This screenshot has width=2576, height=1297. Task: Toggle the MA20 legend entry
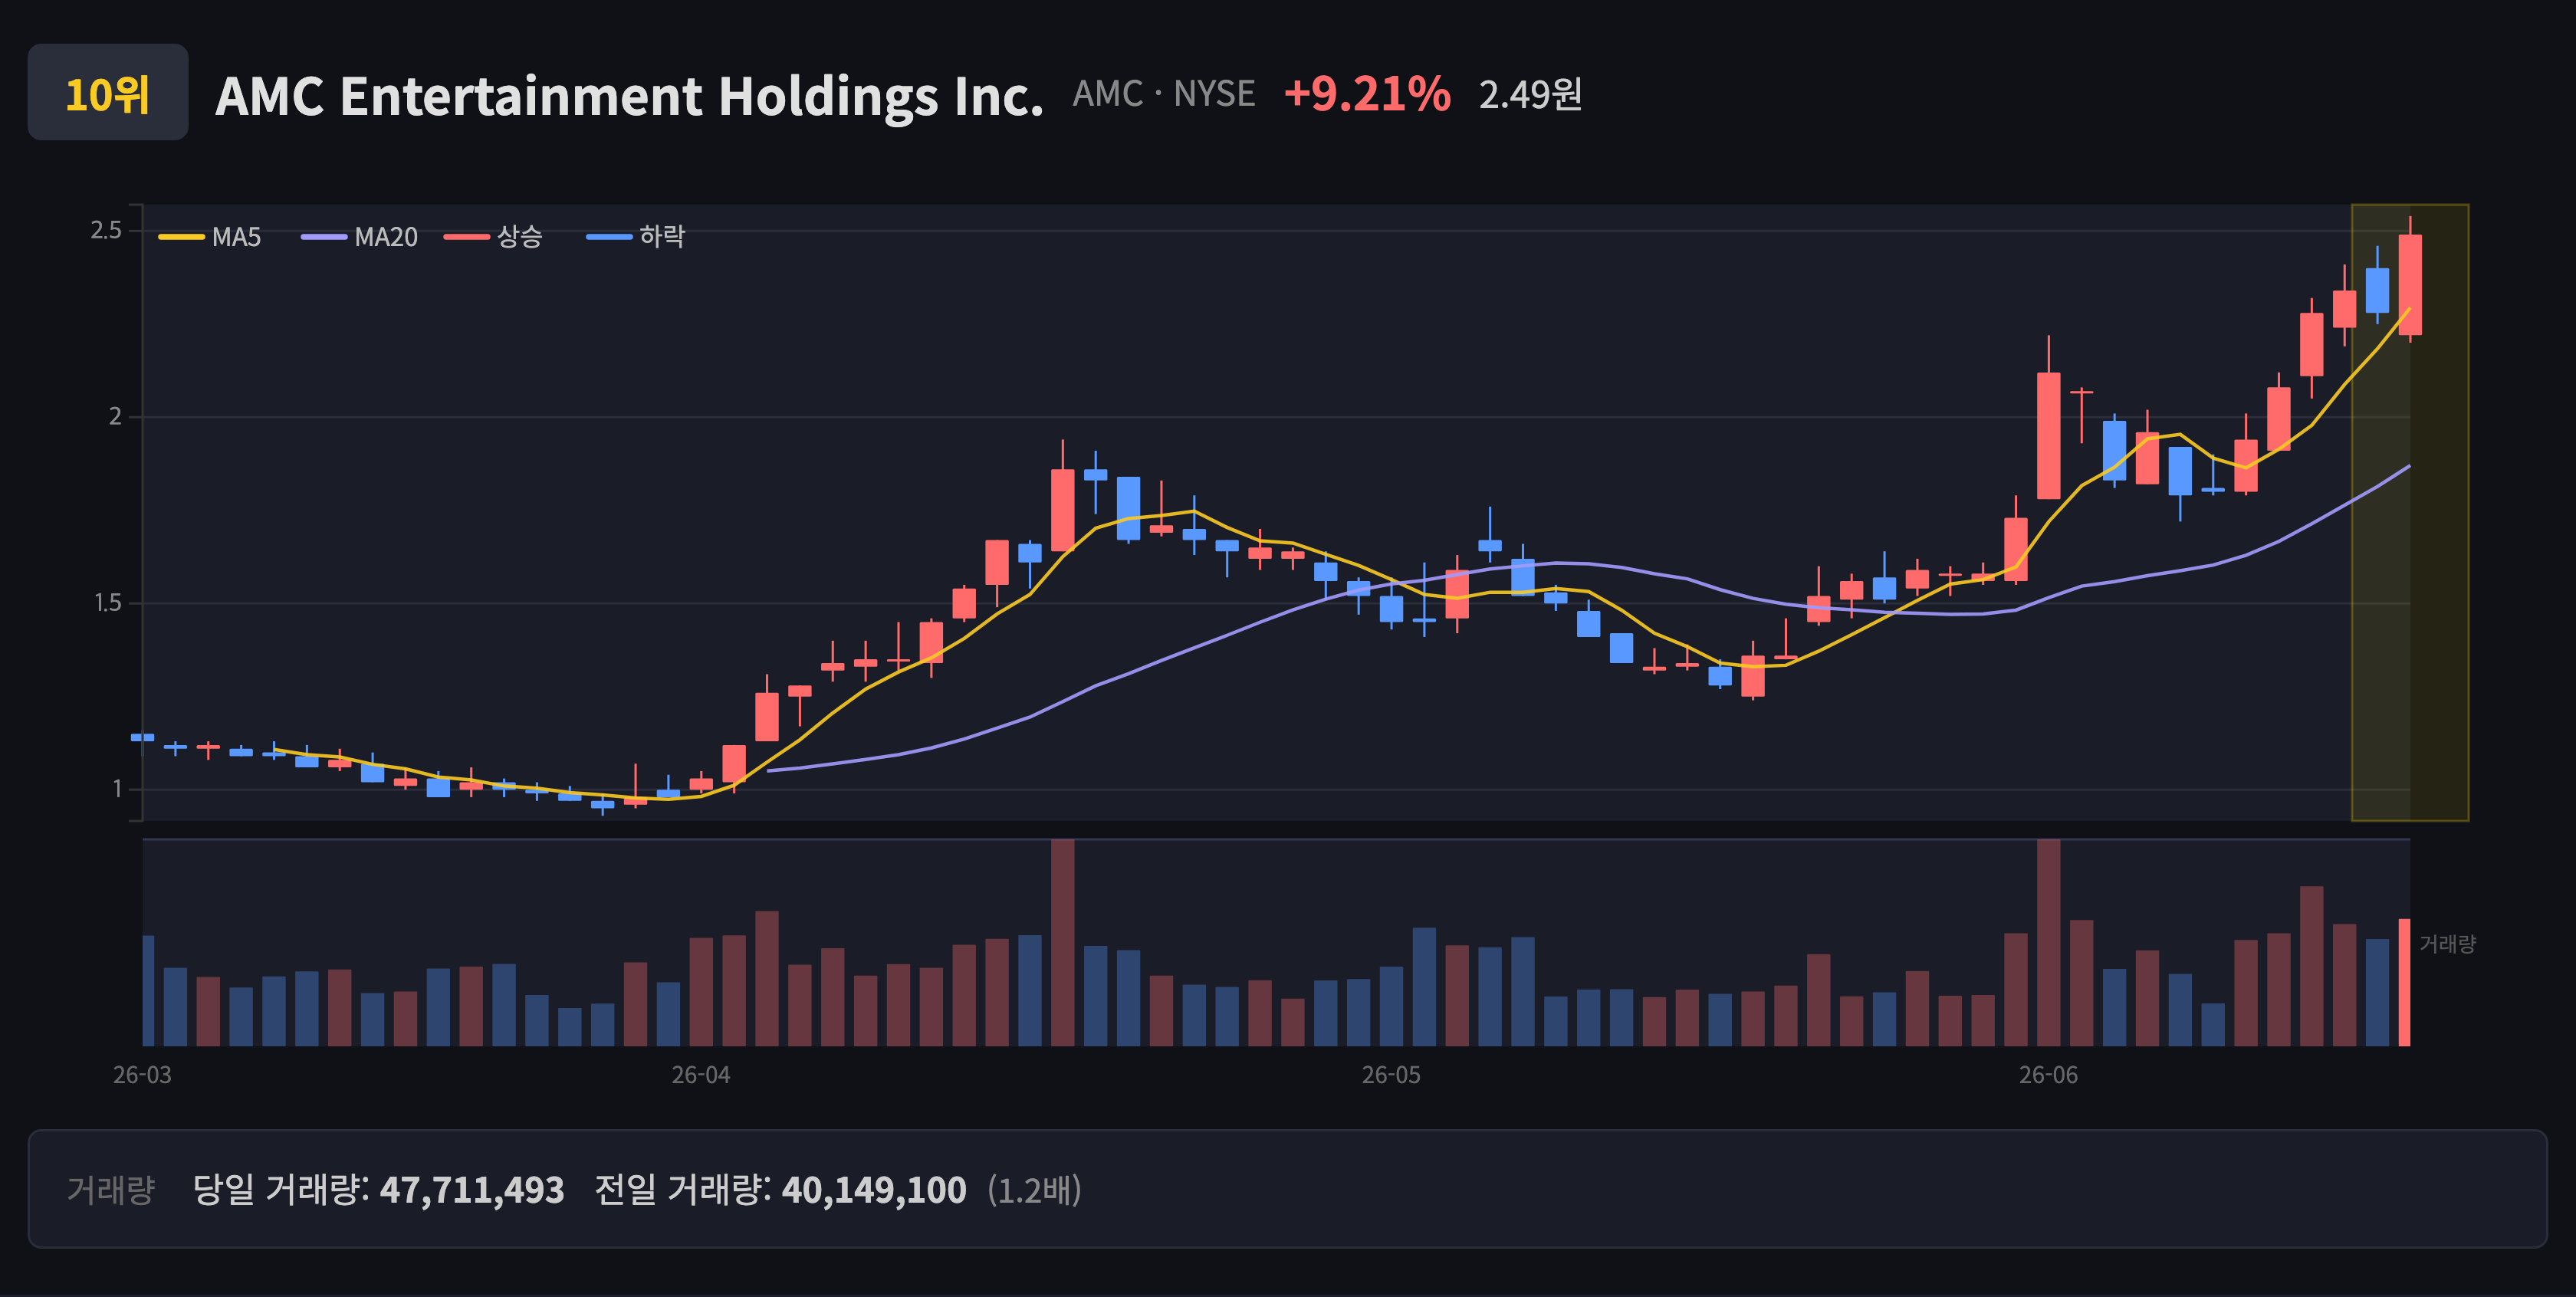(x=359, y=237)
